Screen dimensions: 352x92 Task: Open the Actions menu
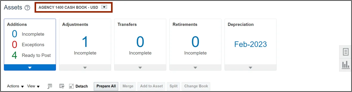[16, 86]
